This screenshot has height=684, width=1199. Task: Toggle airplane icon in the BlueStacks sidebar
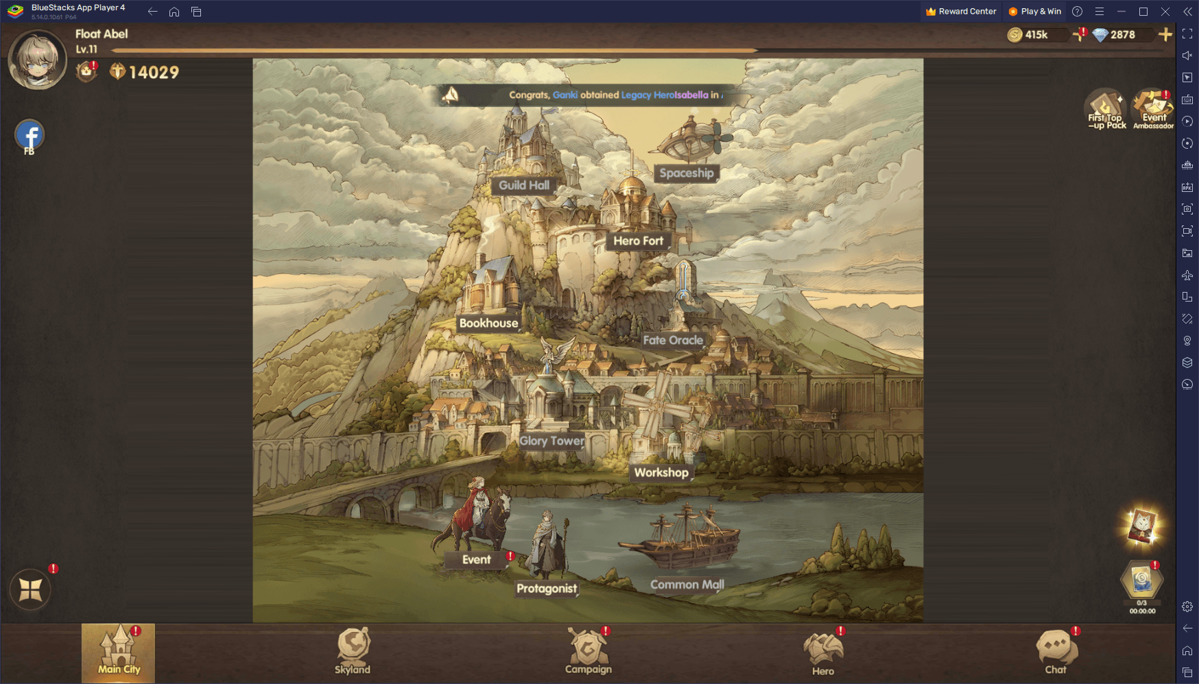coord(1187,275)
